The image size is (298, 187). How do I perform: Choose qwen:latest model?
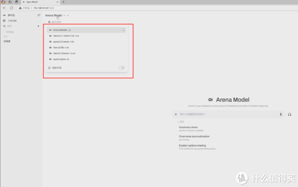(86, 59)
